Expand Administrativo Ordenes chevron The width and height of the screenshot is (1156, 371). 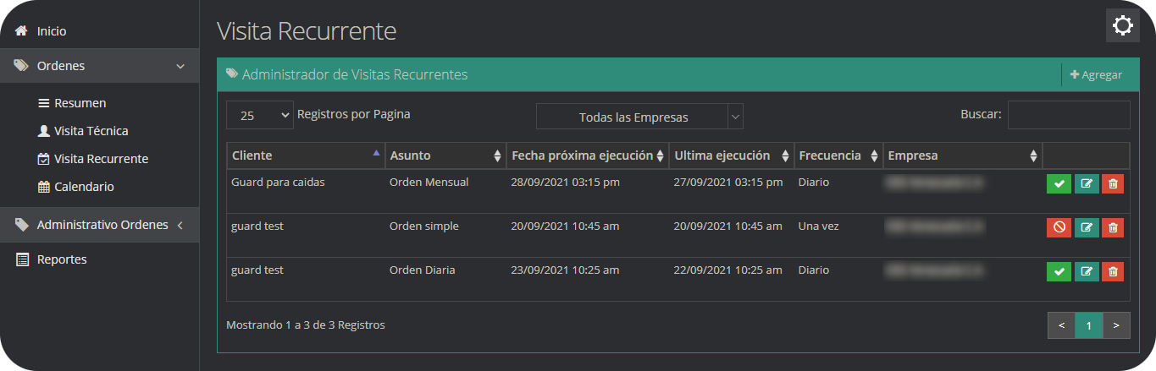(x=180, y=225)
